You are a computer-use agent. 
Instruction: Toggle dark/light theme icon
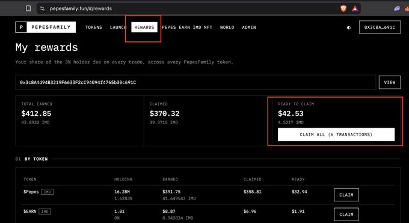point(349,28)
